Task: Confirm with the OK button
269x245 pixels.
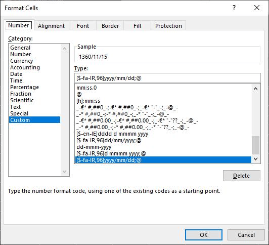Action: 204,235
